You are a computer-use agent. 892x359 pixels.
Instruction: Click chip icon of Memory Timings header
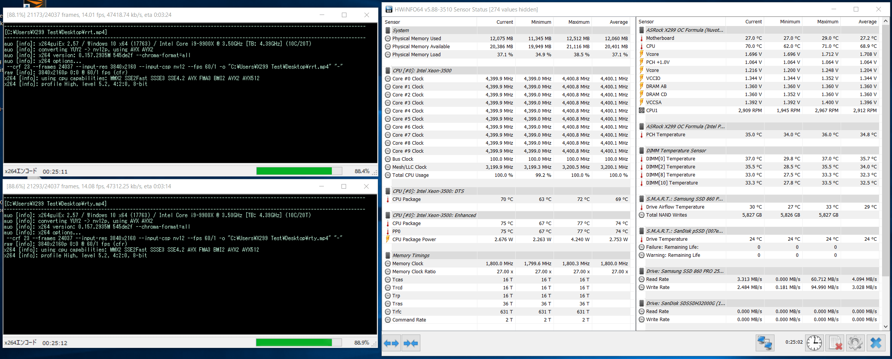(x=388, y=256)
